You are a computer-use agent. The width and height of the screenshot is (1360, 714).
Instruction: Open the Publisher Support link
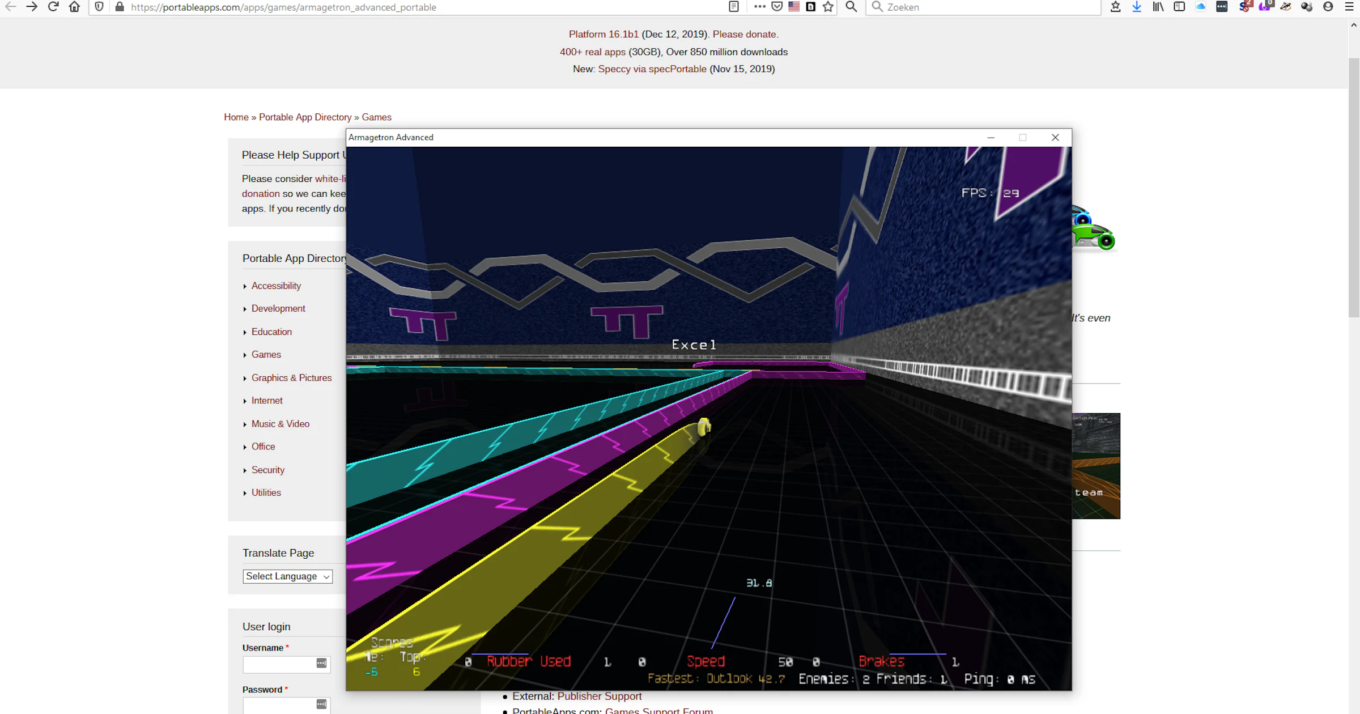pyautogui.click(x=599, y=696)
